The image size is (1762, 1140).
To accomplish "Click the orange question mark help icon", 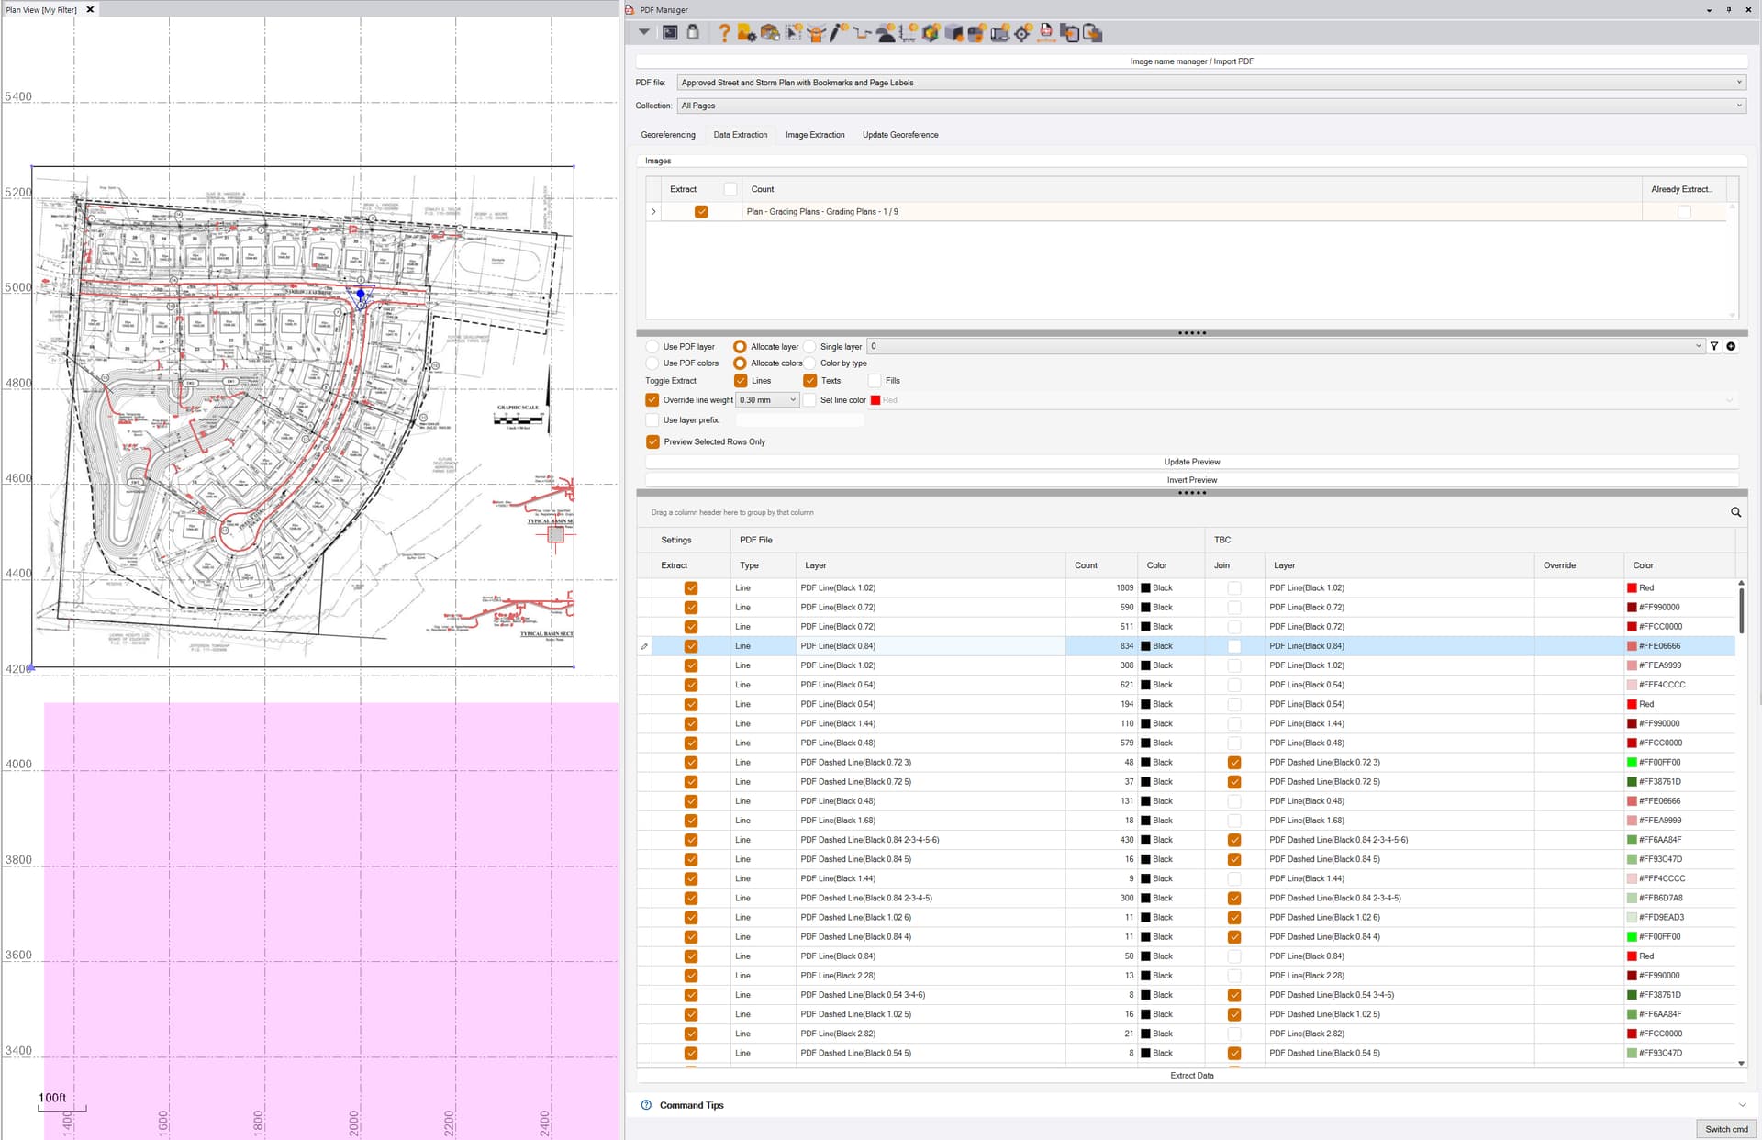I will coord(724,33).
